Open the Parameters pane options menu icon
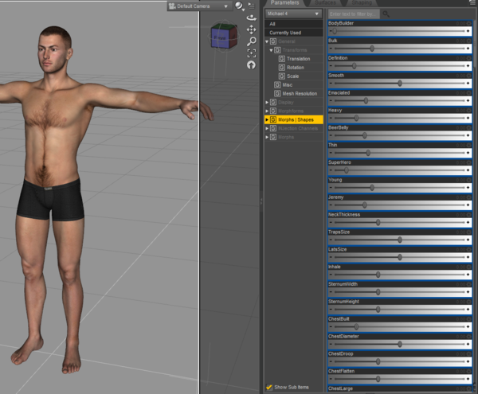 (472, 2)
